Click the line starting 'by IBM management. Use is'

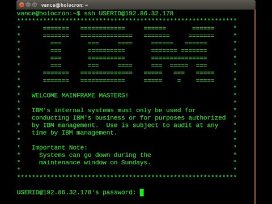(125, 125)
